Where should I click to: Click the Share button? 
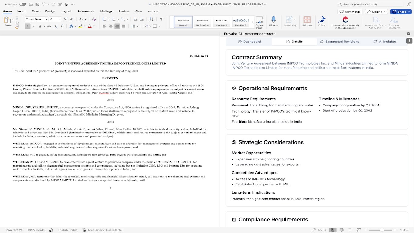coord(401,12)
